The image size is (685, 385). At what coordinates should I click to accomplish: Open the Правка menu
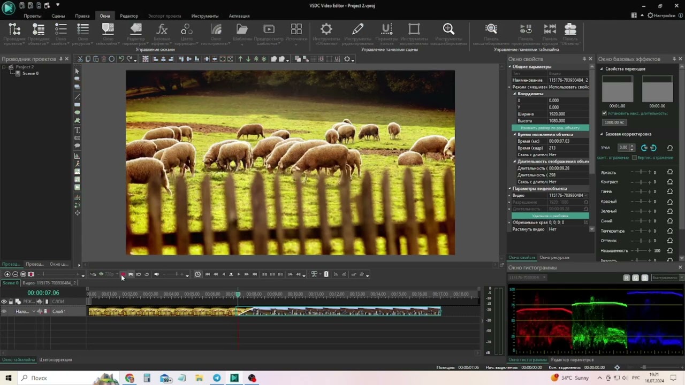coord(82,16)
